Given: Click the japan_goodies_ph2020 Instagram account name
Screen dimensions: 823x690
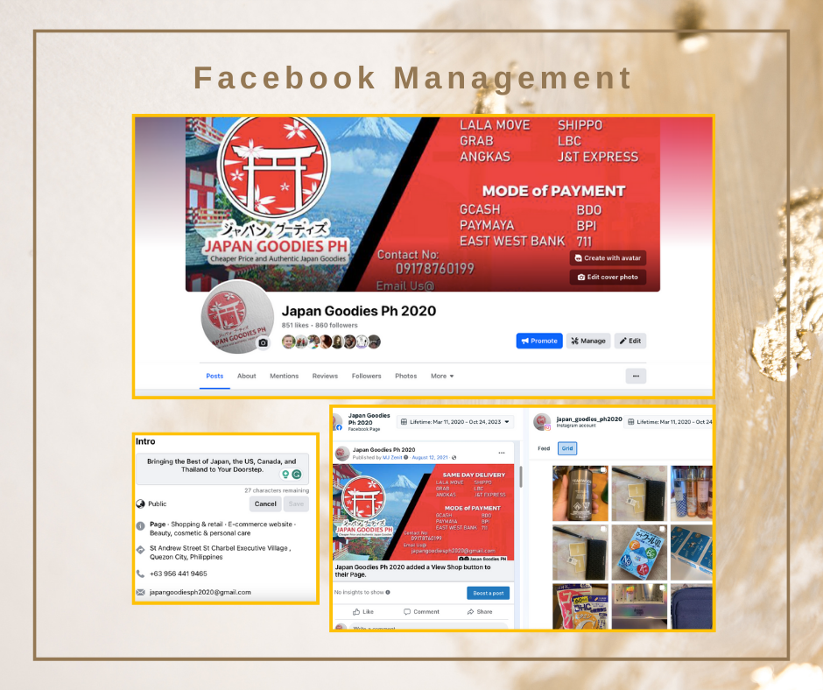Looking at the screenshot, I should pos(589,419).
